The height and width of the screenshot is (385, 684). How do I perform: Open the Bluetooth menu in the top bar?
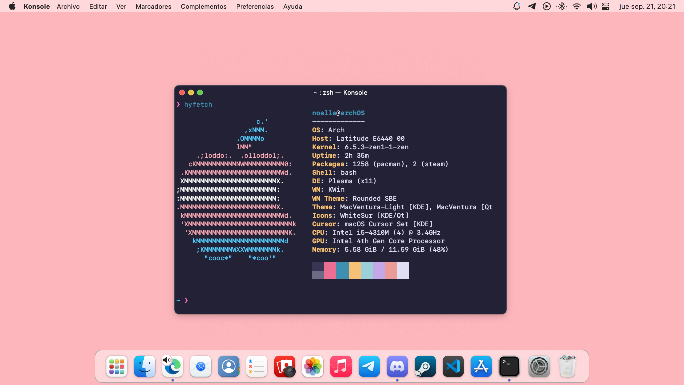pos(562,6)
